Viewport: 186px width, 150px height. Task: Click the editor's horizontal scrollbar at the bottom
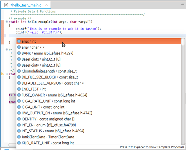[x=12, y=145]
